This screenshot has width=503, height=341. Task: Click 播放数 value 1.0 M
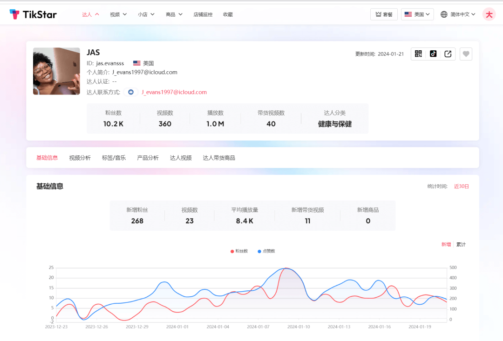(215, 124)
